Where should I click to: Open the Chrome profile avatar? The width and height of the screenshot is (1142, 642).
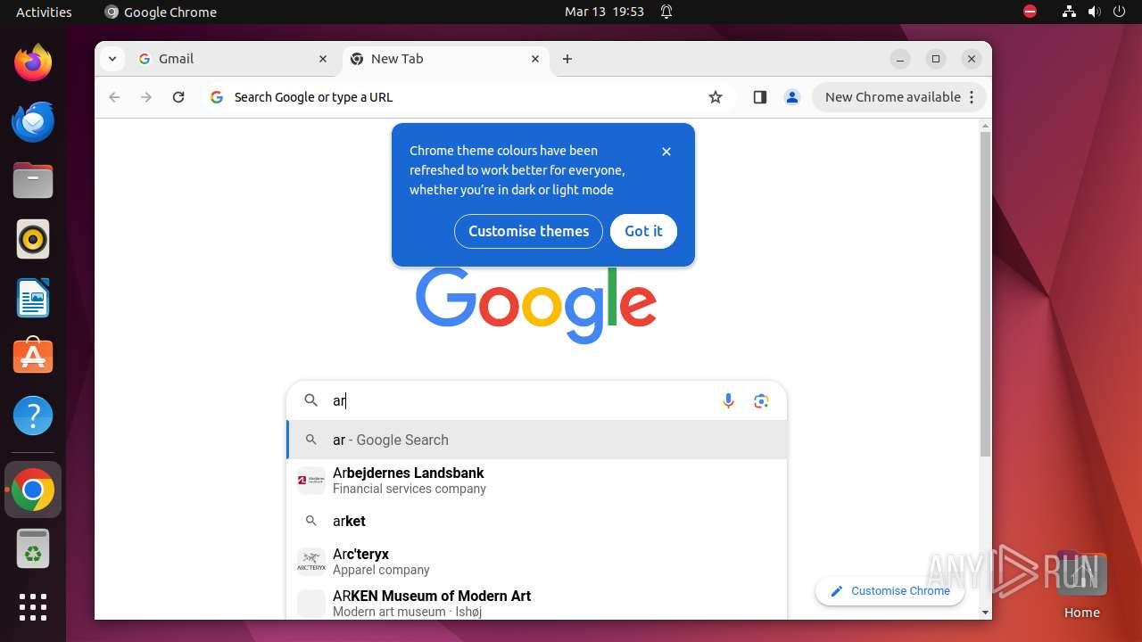point(792,97)
